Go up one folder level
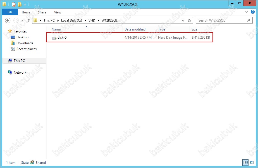The height and width of the screenshot is (168, 258). pos(29,20)
